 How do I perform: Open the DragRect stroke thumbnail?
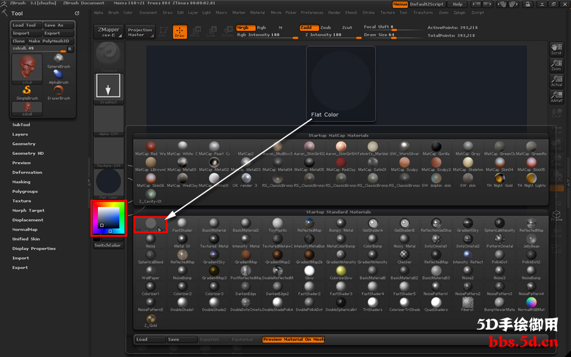[x=109, y=88]
